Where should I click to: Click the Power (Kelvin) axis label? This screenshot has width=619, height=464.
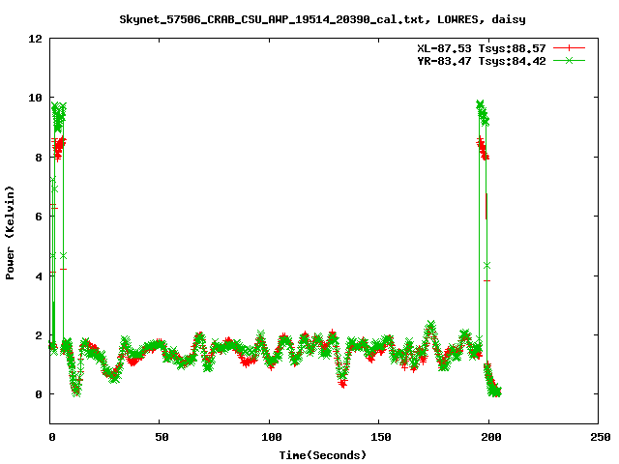coord(10,233)
